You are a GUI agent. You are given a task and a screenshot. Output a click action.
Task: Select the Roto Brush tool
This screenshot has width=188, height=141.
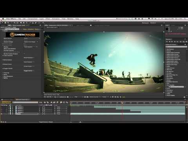pos(39,23)
